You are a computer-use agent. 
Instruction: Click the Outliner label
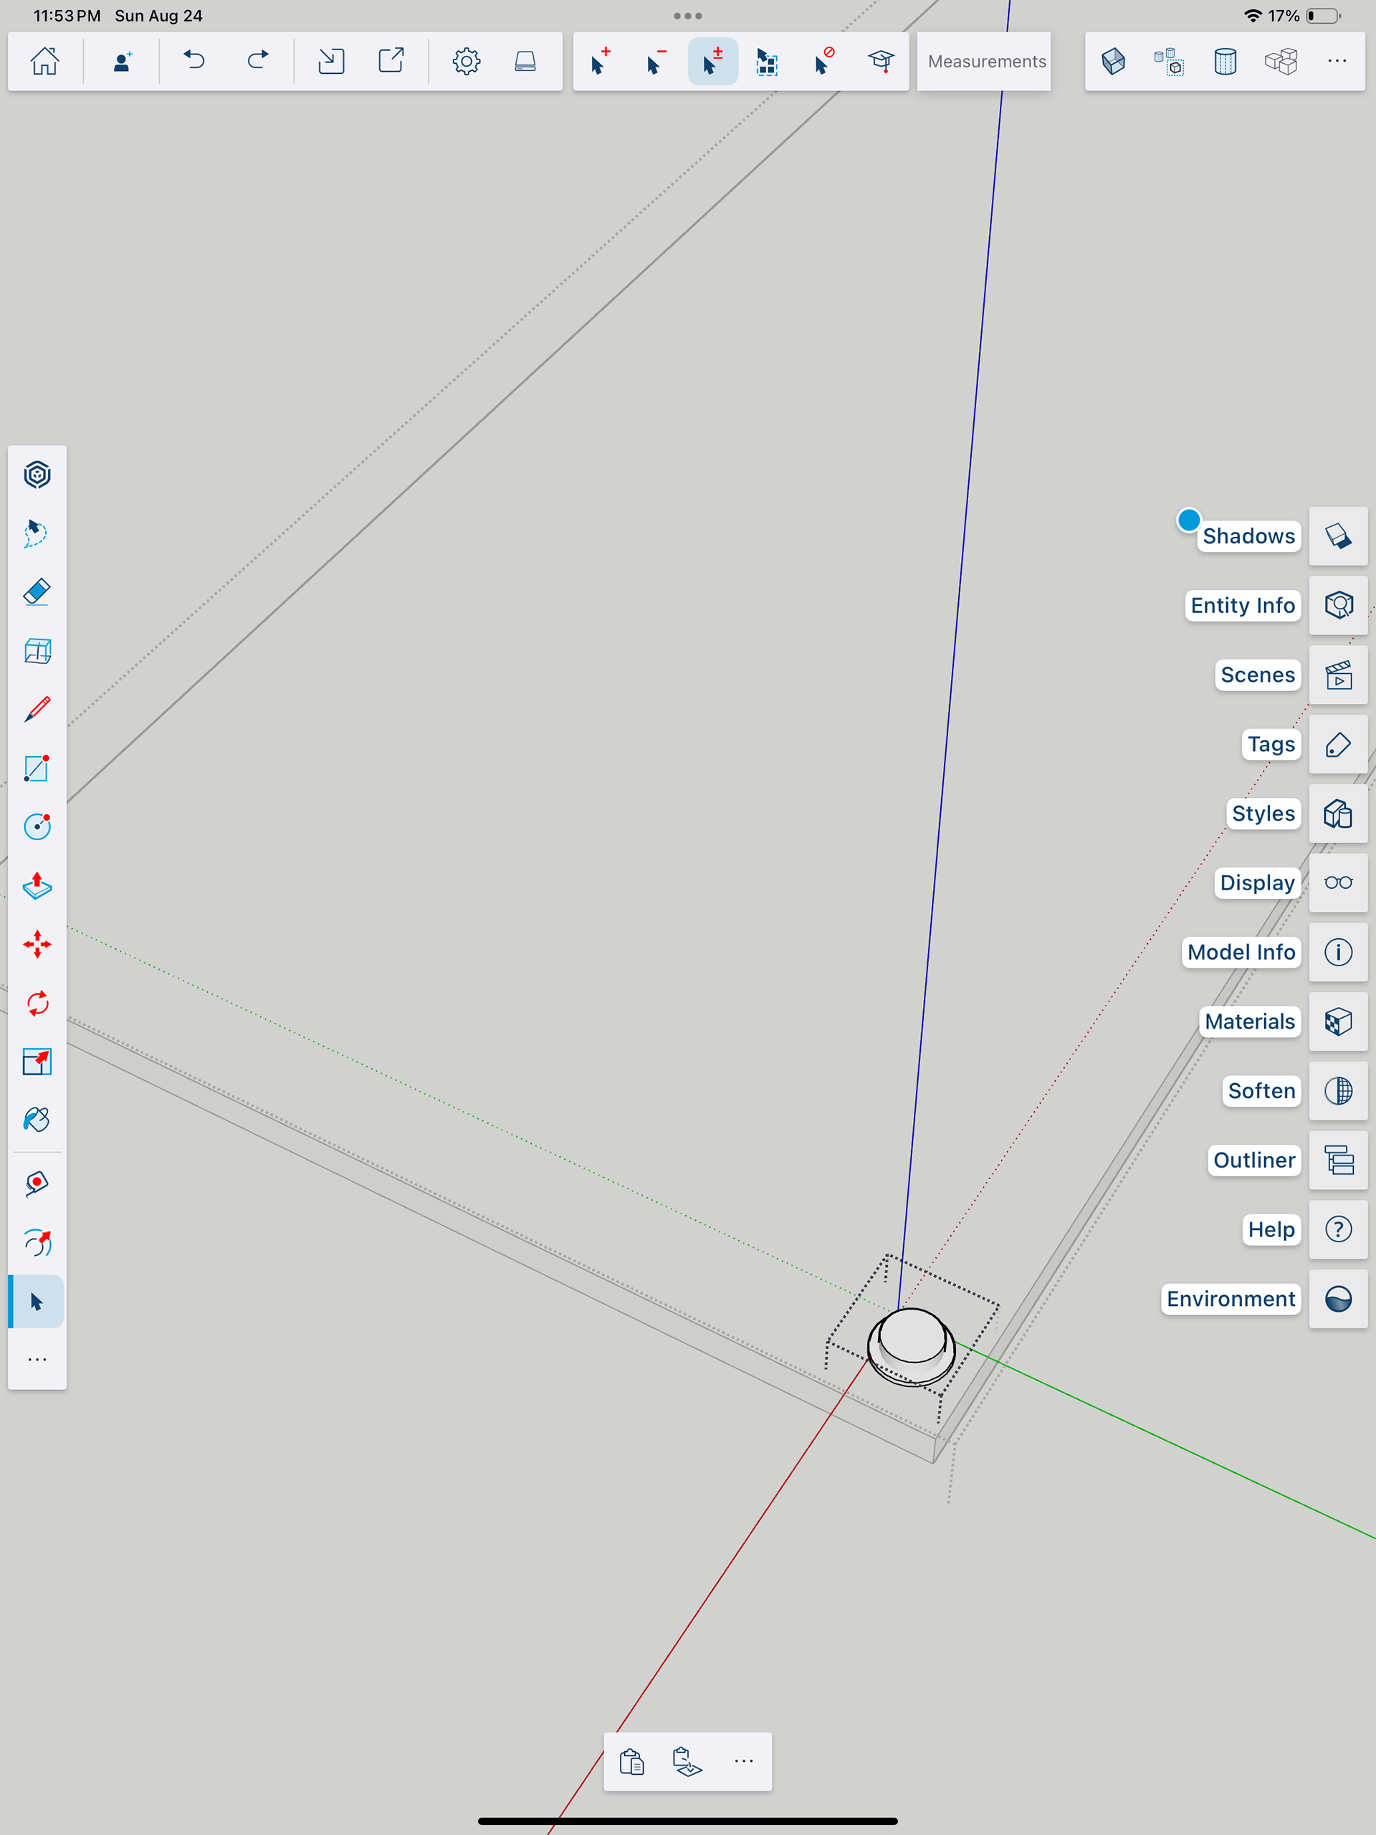click(1253, 1160)
